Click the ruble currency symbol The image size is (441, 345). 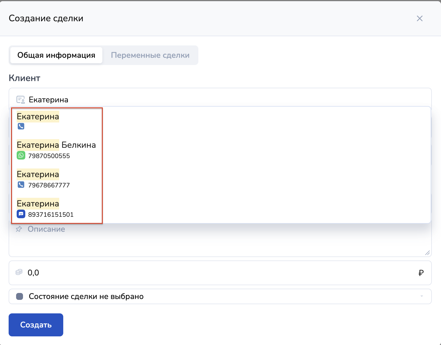point(421,273)
